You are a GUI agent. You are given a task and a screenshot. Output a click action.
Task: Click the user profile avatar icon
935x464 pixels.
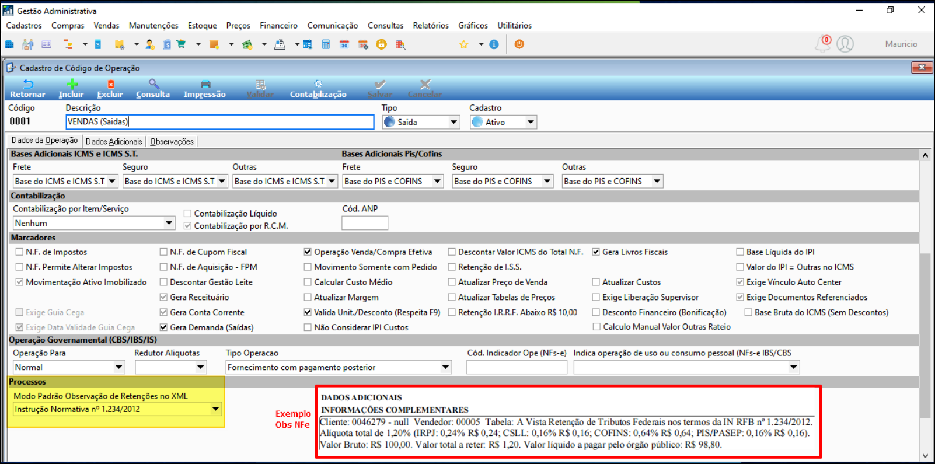845,44
